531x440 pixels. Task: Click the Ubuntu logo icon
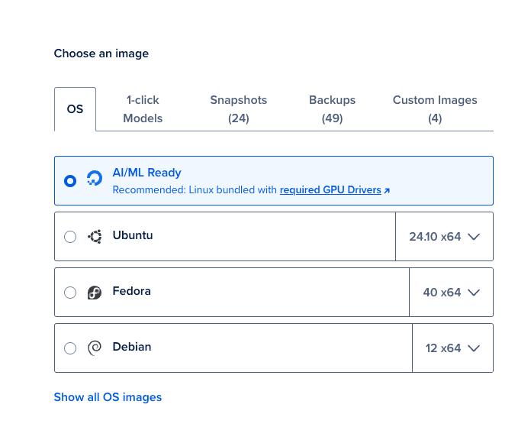(x=95, y=236)
